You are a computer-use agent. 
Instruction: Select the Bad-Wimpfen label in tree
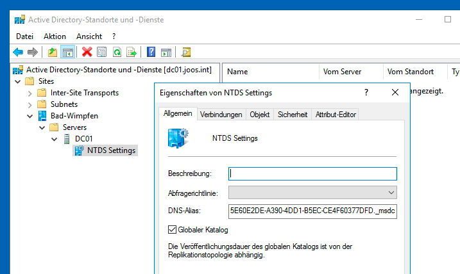tap(74, 116)
